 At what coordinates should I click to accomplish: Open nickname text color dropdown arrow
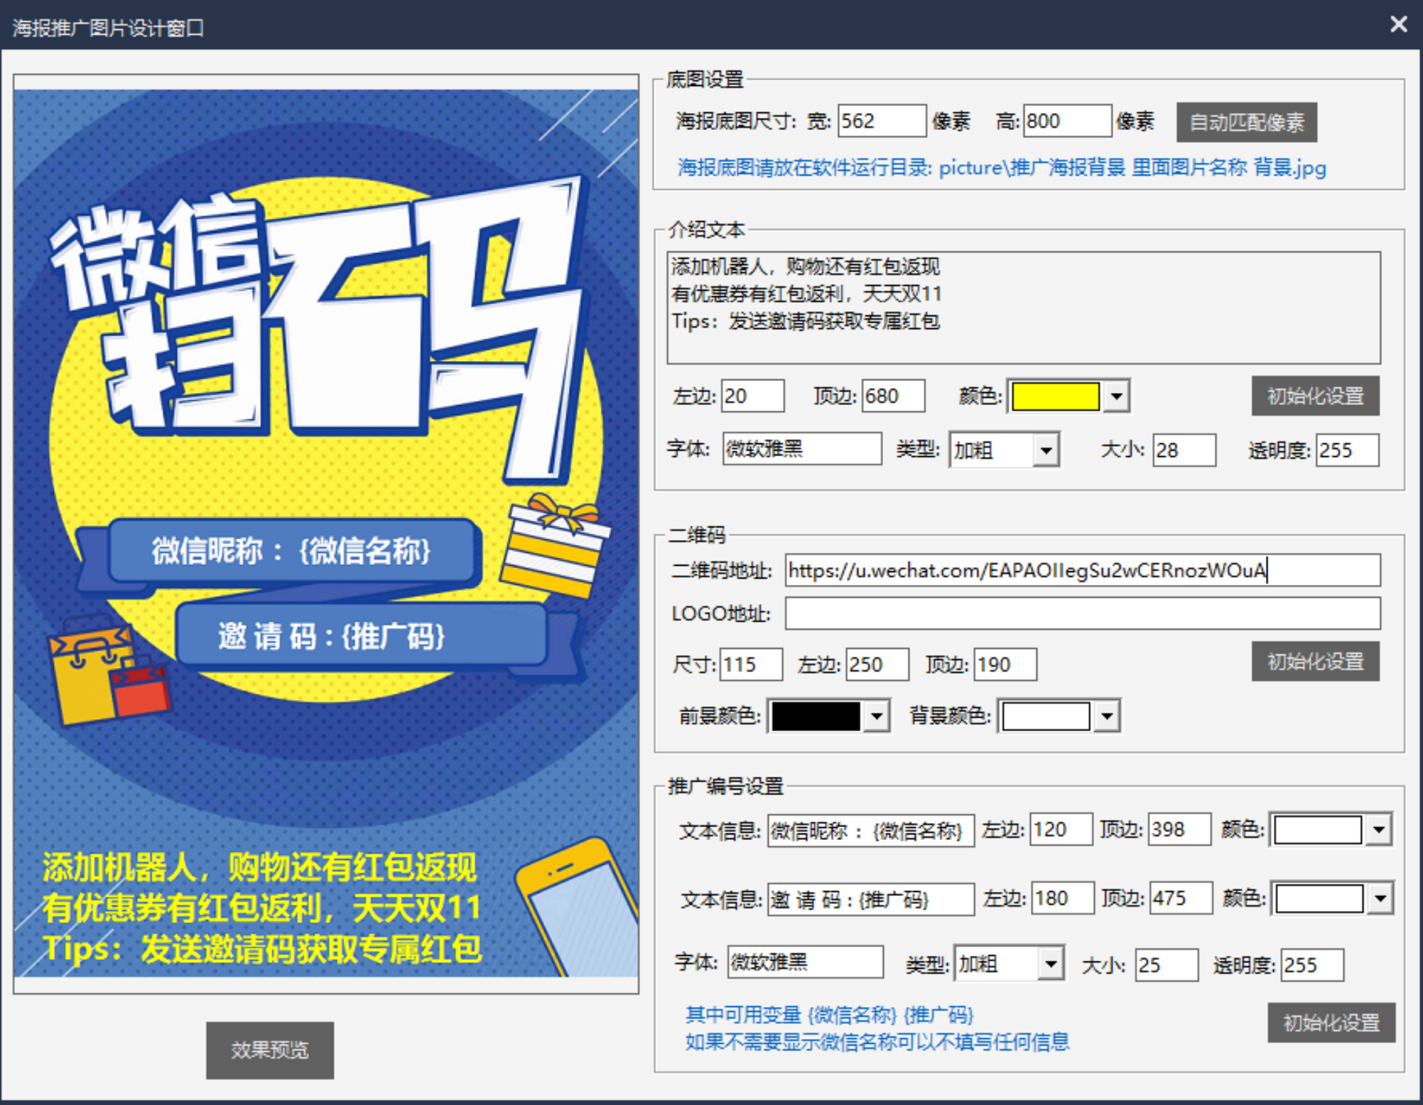1379,830
